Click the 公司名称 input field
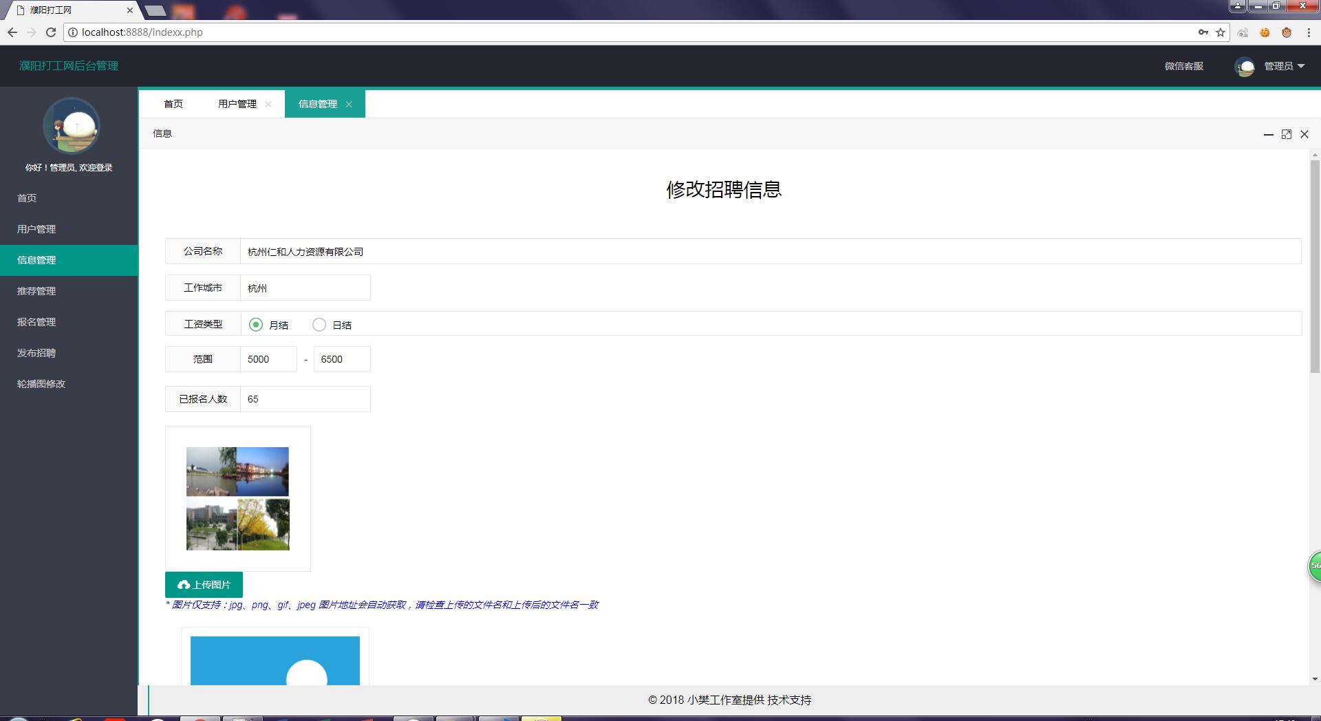Image resolution: width=1321 pixels, height=721 pixels. point(769,252)
